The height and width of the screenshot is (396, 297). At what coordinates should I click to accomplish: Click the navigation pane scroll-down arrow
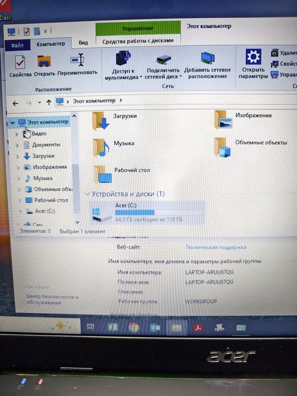tap(78, 222)
